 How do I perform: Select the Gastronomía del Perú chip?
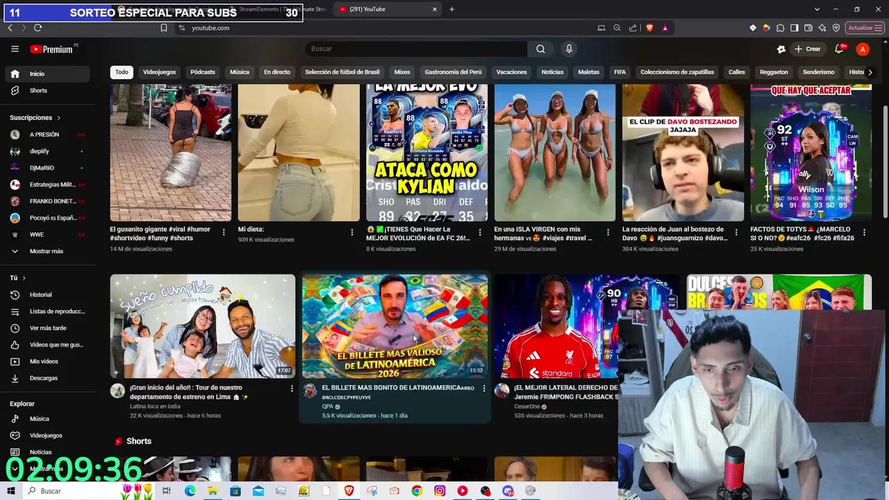[x=453, y=72]
